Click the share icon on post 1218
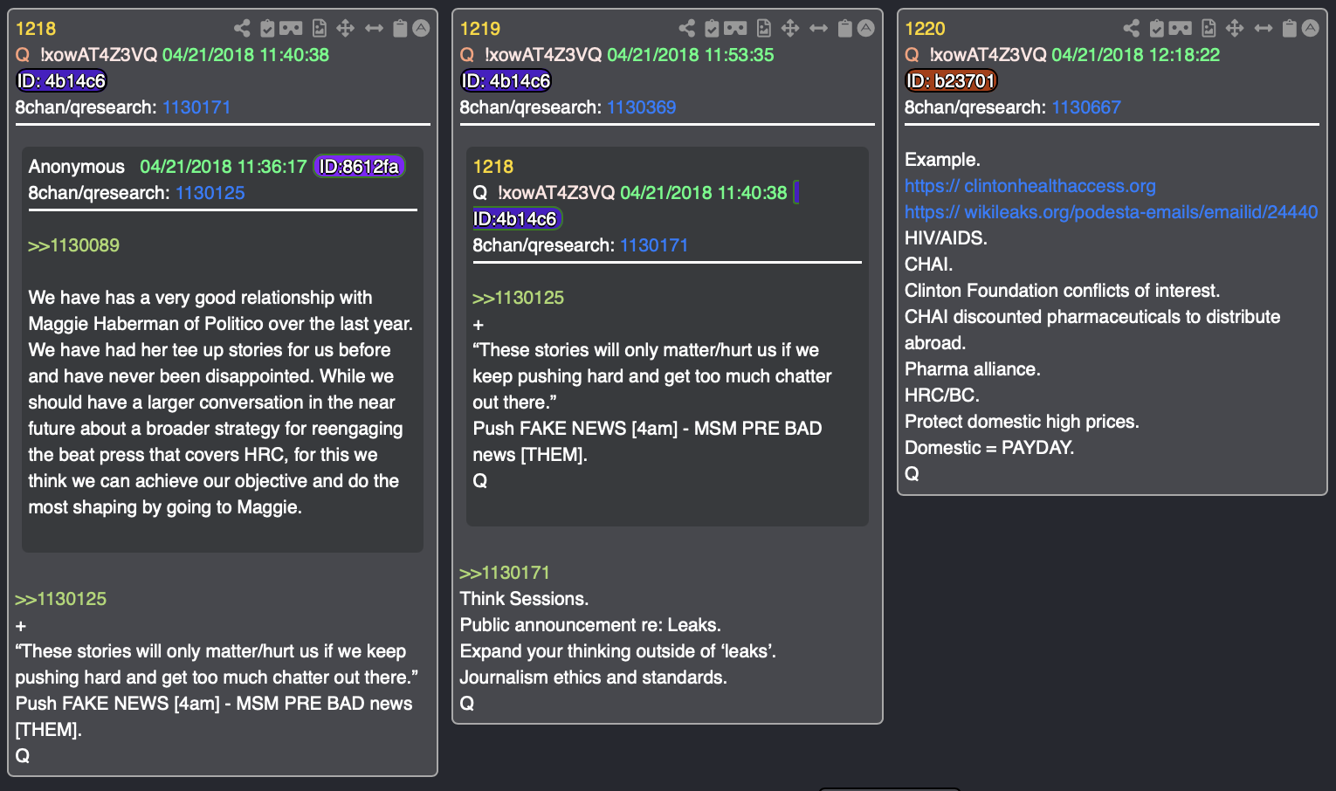This screenshot has height=791, width=1336. (242, 28)
